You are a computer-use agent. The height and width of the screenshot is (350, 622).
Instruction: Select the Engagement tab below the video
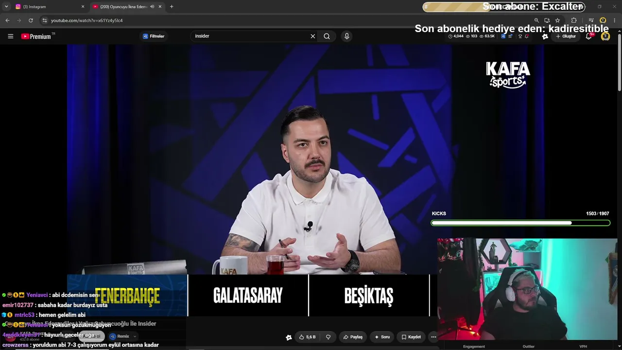point(474,346)
